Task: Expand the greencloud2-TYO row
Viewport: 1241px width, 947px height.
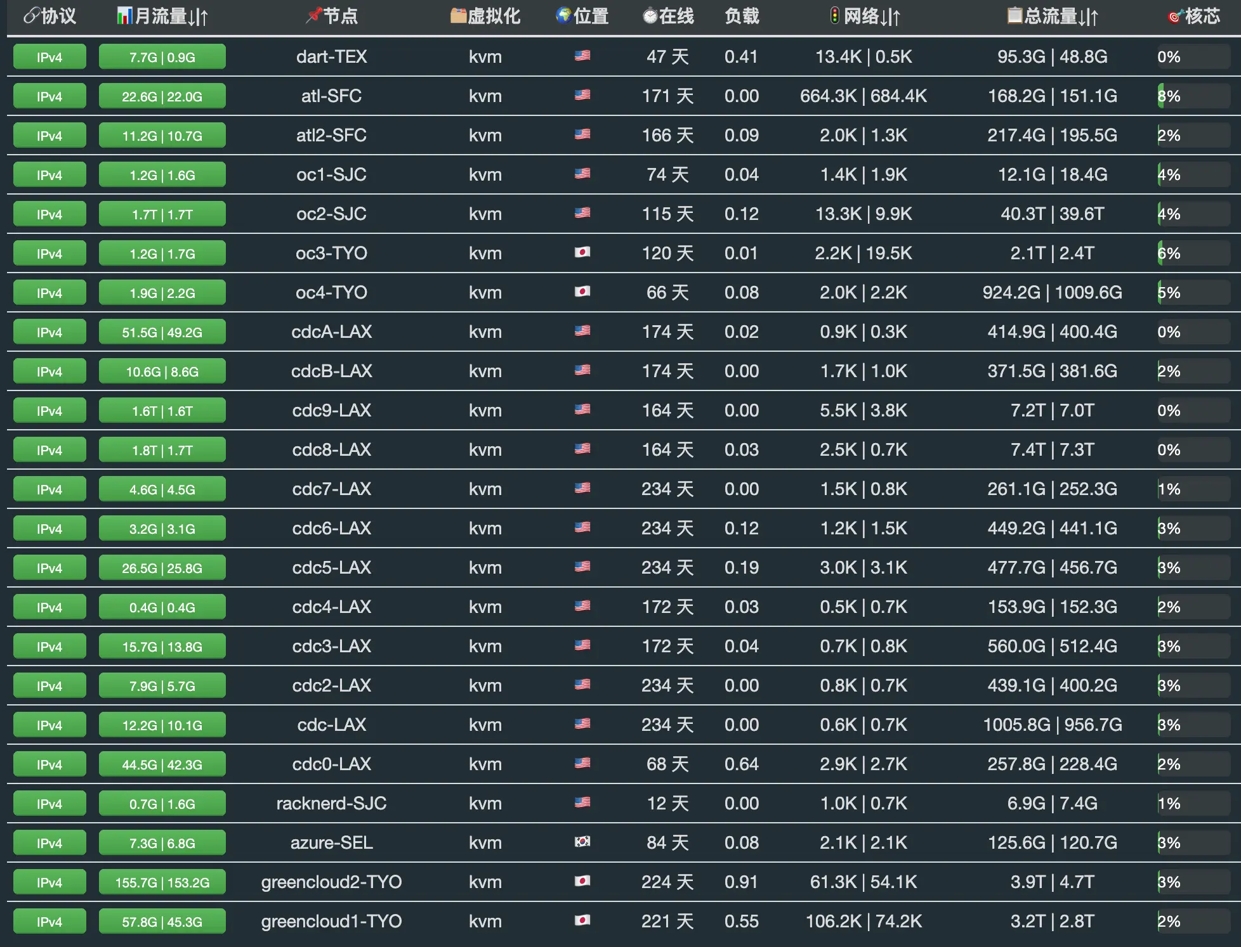Action: coord(331,882)
